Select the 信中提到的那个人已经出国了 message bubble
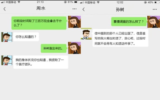160x100 pixels. (120, 38)
